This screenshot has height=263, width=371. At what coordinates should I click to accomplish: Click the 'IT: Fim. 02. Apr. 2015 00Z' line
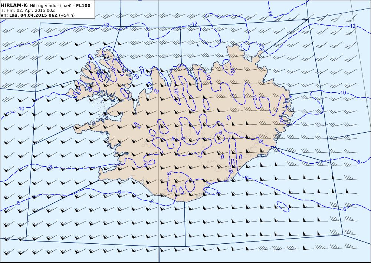27,10
